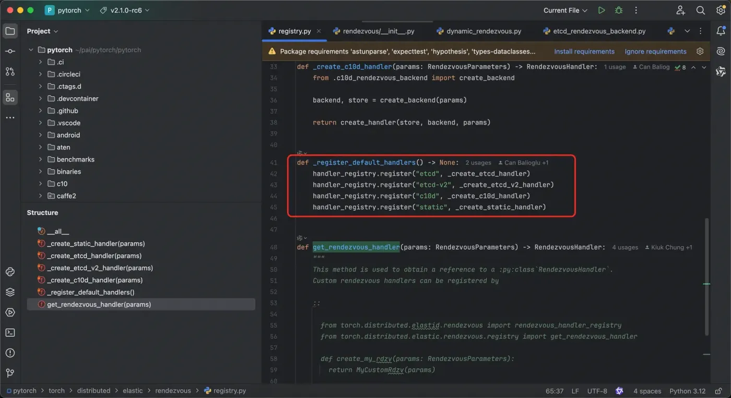Screen dimensions: 731x398
Task: Click the macOS green zoom window button
Action: point(30,10)
